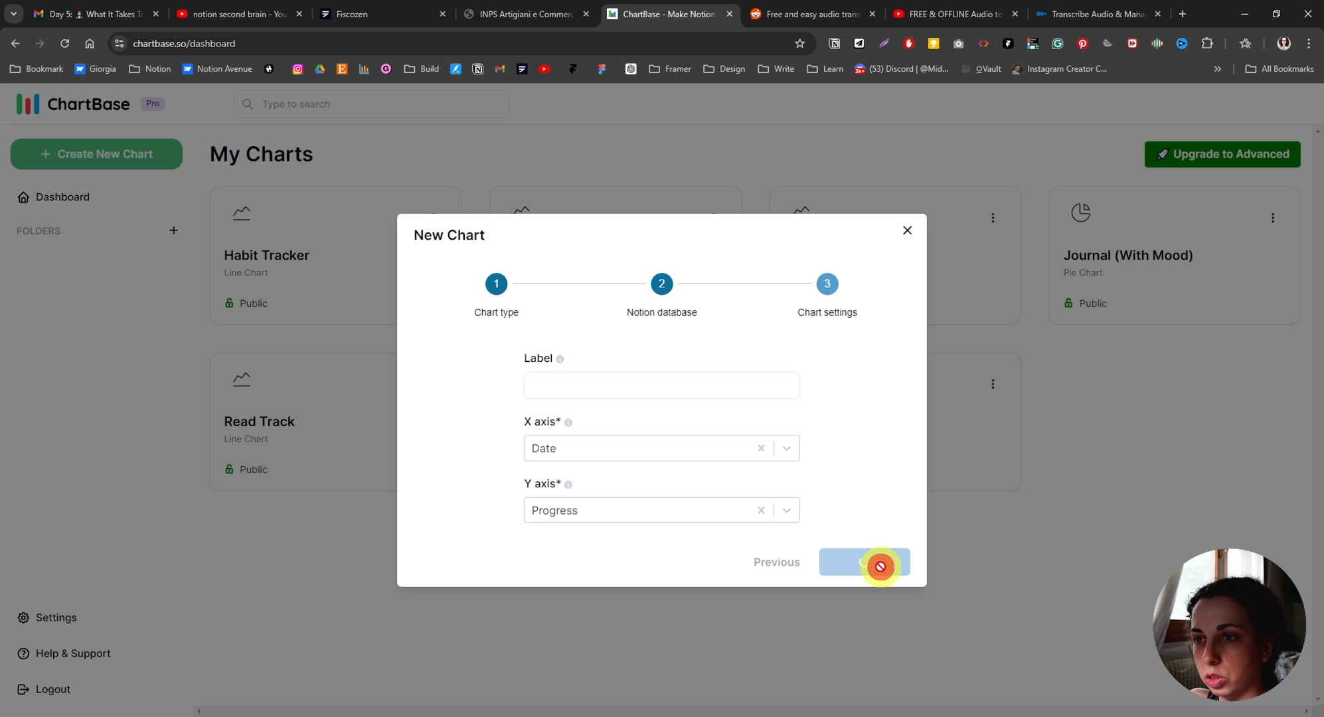Click the ChartBase logo
The height and width of the screenshot is (717, 1324).
73,104
